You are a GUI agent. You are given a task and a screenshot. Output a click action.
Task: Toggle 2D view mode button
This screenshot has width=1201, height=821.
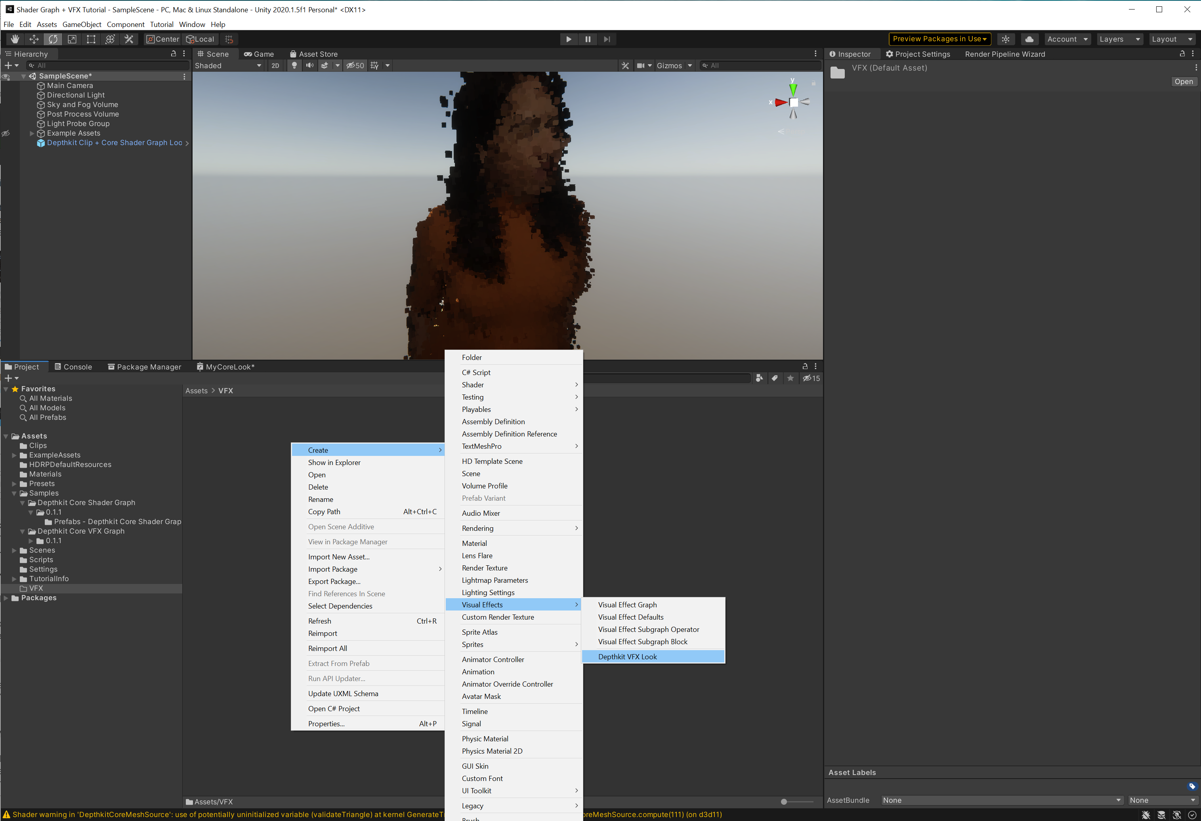pos(275,66)
